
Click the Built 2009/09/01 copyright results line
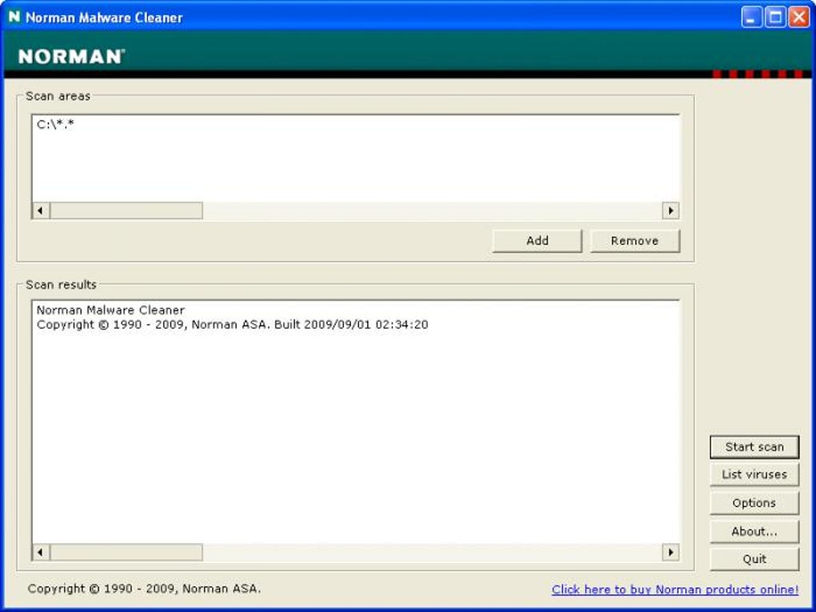[232, 325]
